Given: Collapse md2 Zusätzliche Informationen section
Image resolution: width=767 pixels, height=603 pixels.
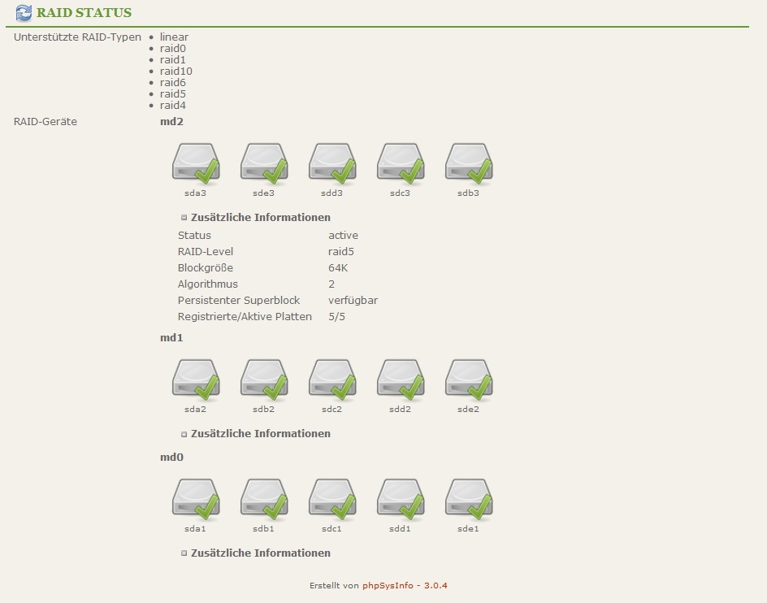Looking at the screenshot, I should click(x=184, y=218).
